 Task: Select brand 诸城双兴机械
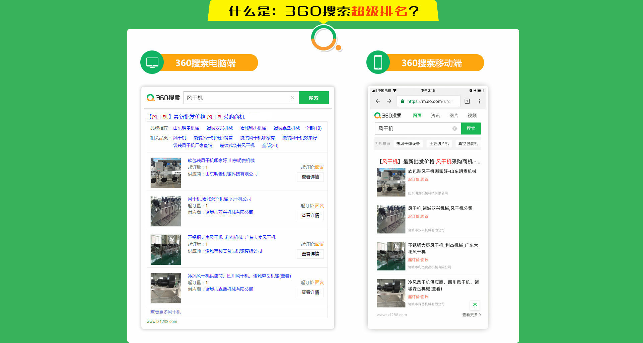(x=220, y=128)
